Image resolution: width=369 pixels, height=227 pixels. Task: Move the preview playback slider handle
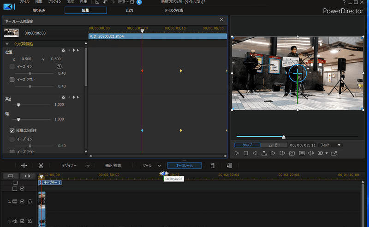284,137
